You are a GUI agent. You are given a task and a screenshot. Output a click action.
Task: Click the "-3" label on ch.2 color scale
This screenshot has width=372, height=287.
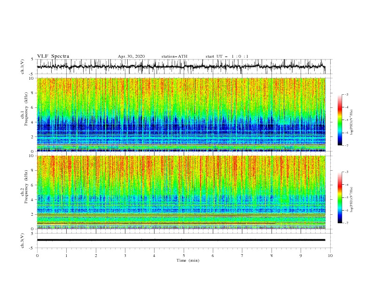click(346, 172)
